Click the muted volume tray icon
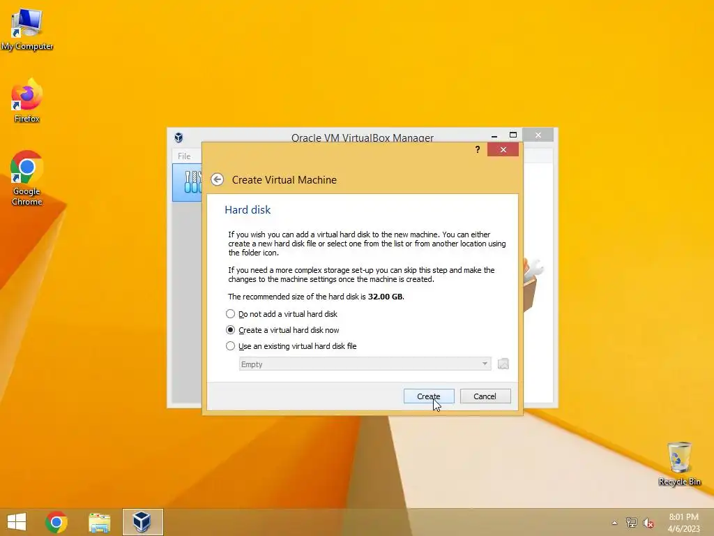The height and width of the screenshot is (536, 714). pyautogui.click(x=648, y=523)
